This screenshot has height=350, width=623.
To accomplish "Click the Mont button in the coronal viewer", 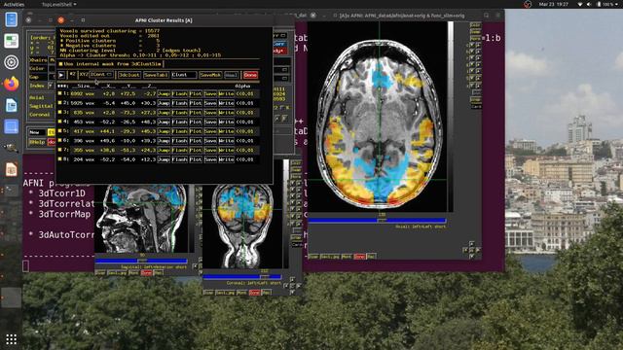I will coord(241,293).
